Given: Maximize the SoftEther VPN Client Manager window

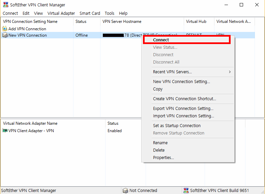Looking at the screenshot, I should click(x=241, y=5).
